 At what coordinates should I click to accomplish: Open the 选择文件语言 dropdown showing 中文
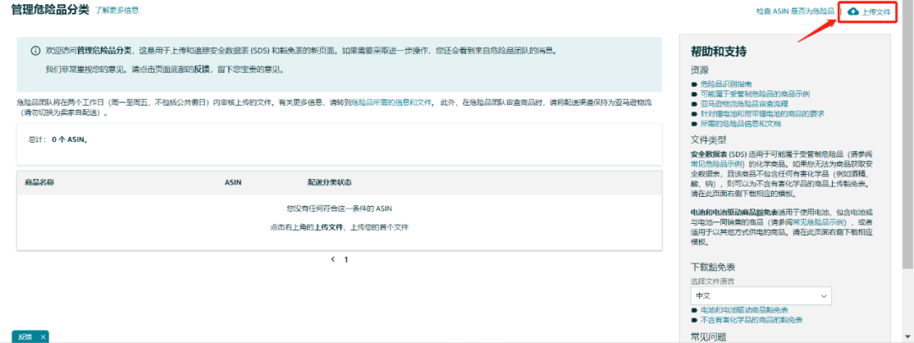pyautogui.click(x=761, y=296)
